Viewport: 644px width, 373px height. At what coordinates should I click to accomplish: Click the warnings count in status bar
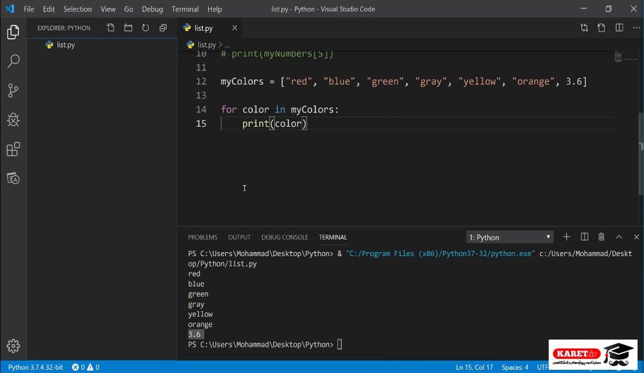pyautogui.click(x=93, y=367)
